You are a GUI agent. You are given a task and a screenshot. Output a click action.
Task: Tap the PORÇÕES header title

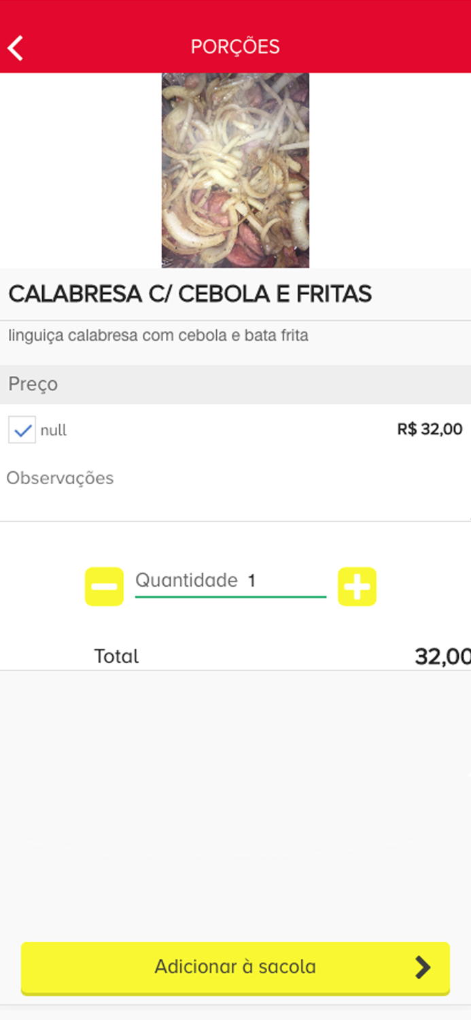pyautogui.click(x=235, y=47)
